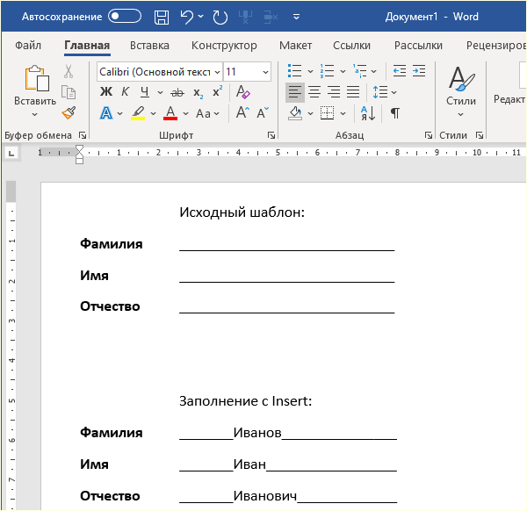Expand the Вставить paste options arrow
The width and height of the screenshot is (527, 511).
coord(34,114)
